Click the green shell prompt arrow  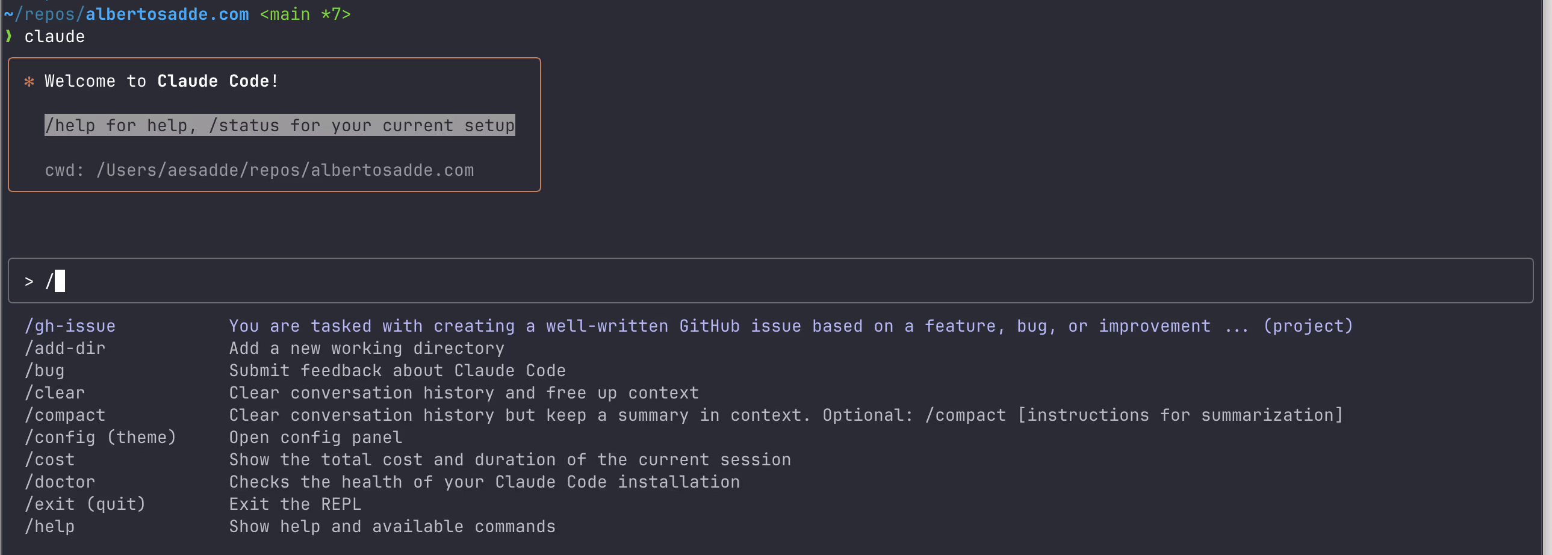[8, 36]
